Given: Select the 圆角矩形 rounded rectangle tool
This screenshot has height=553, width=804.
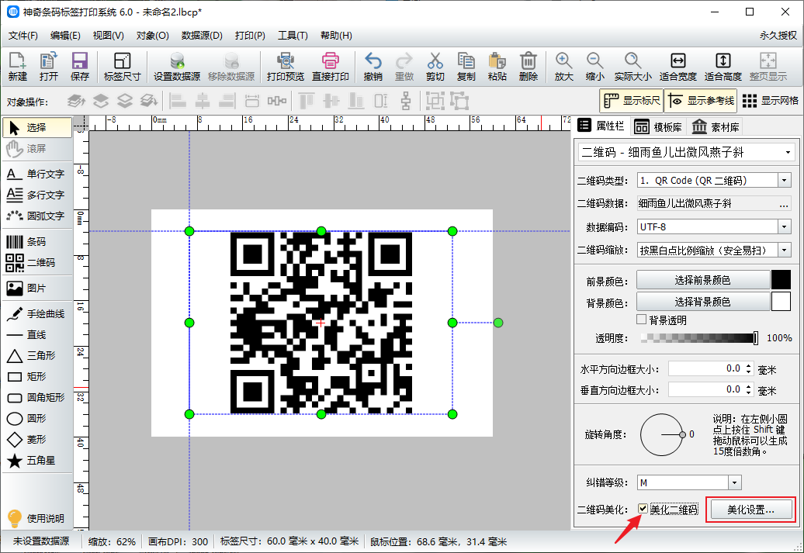Looking at the screenshot, I should pos(36,398).
